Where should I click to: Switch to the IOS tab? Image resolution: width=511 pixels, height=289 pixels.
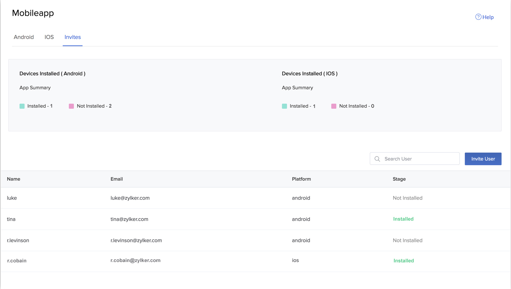(x=49, y=37)
